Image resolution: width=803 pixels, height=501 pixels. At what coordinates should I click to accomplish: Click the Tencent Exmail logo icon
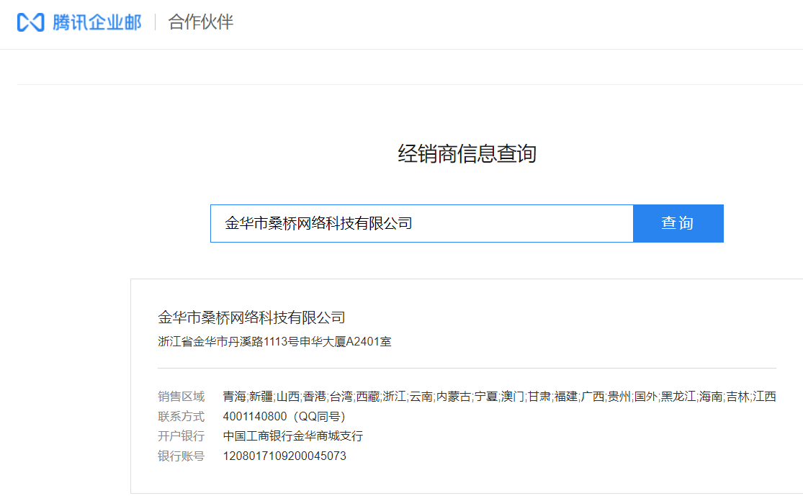point(31,22)
